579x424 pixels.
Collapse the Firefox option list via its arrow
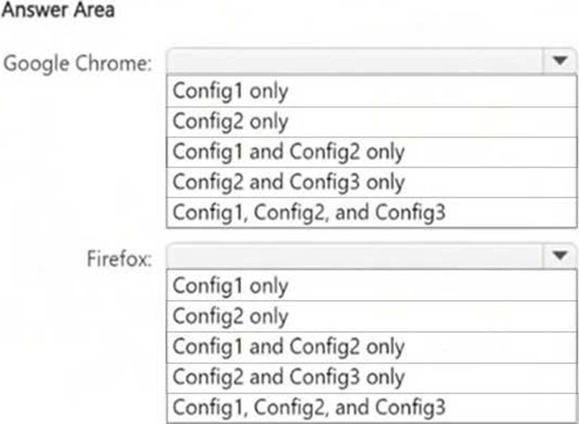[560, 256]
